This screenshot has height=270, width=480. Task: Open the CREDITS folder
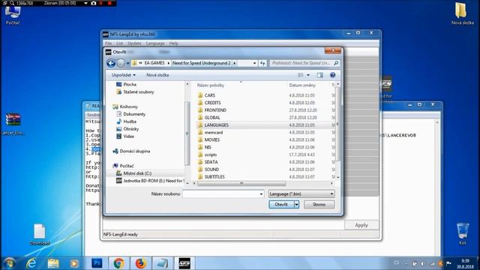212,103
